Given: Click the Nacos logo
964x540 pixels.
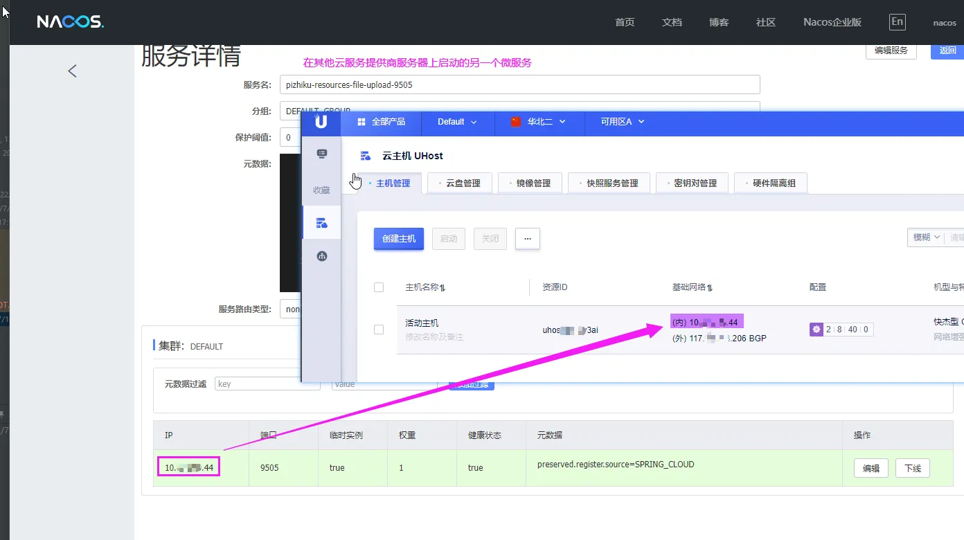Looking at the screenshot, I should (70, 22).
